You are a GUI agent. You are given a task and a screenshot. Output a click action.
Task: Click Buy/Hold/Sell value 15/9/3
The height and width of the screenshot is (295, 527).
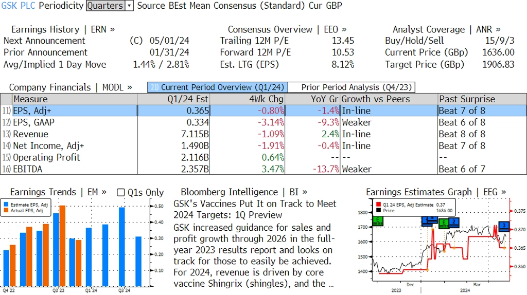click(500, 41)
